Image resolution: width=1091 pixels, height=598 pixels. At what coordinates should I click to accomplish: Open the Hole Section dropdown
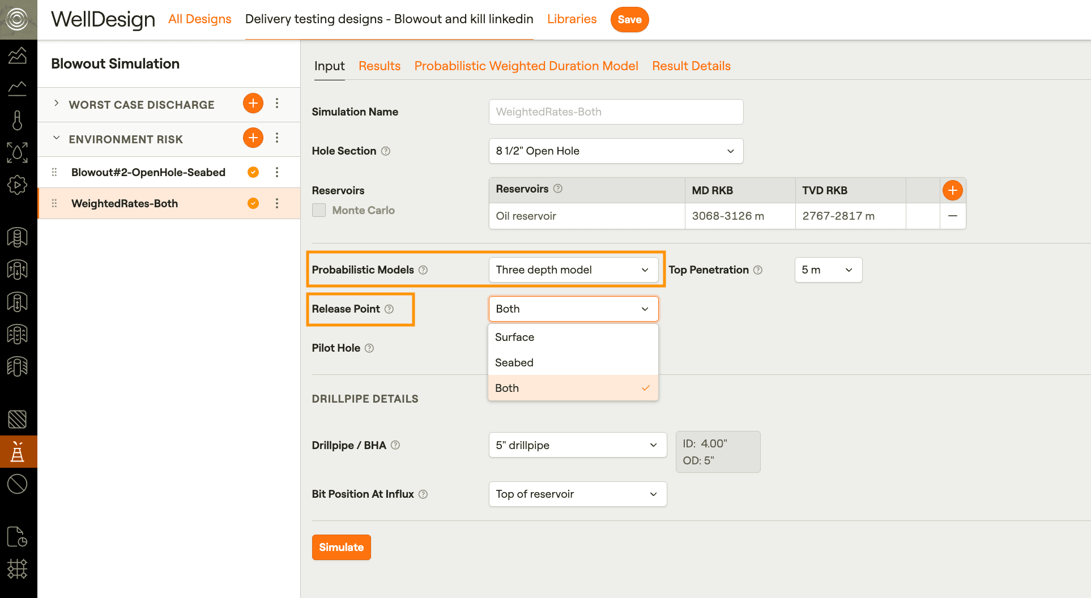tap(615, 151)
